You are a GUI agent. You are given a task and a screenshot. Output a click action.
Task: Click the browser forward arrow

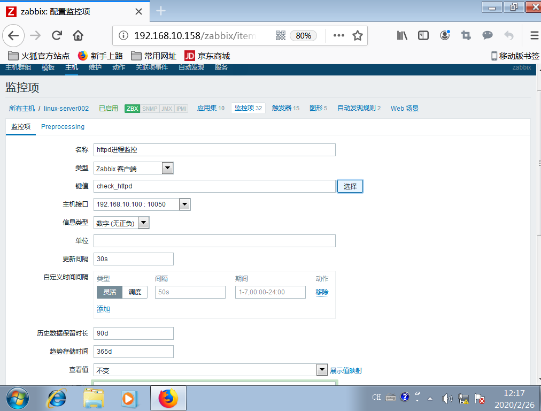click(35, 35)
